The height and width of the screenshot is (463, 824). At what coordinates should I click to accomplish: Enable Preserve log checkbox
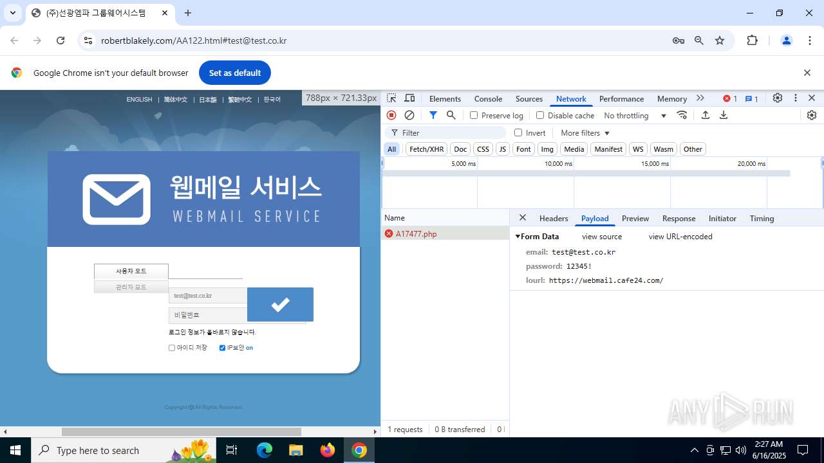pos(474,115)
